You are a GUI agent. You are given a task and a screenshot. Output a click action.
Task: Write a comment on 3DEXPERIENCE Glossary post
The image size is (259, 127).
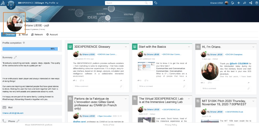pyautogui.click(x=98, y=86)
